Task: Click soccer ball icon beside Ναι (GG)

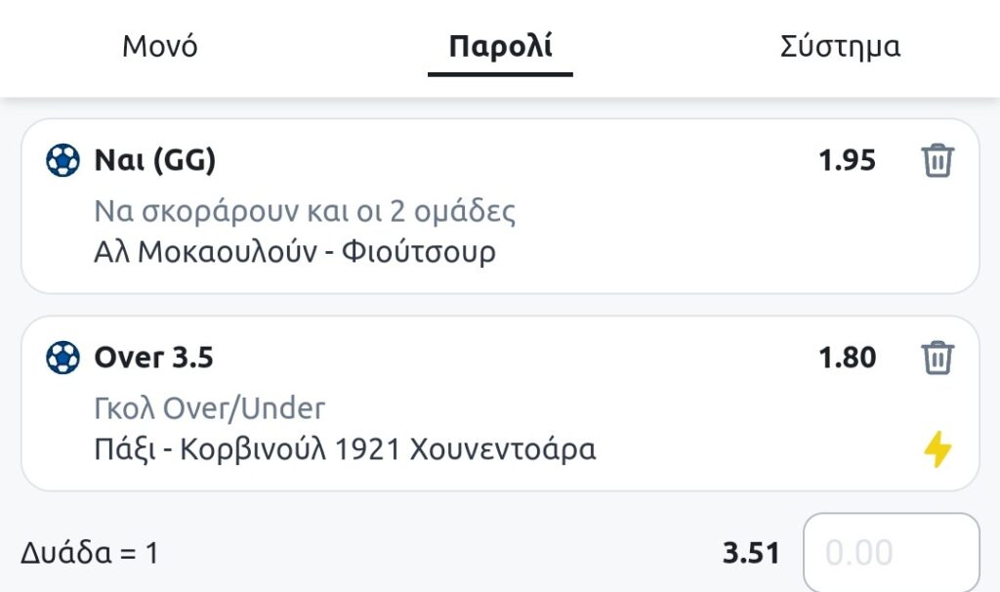Action: click(63, 160)
